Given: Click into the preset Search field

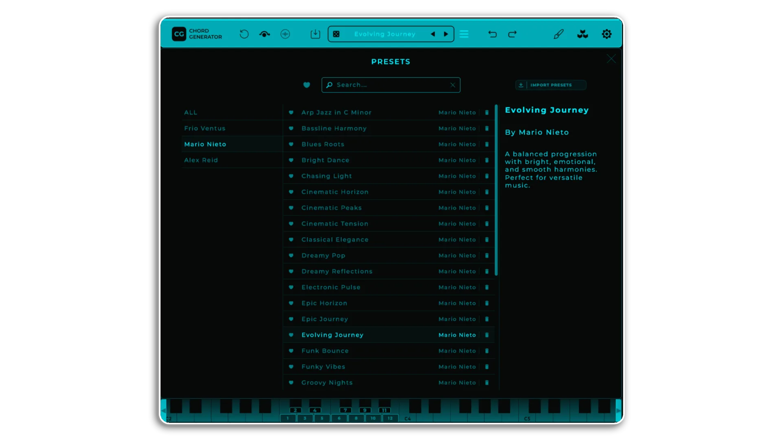Looking at the screenshot, I should pos(391,85).
